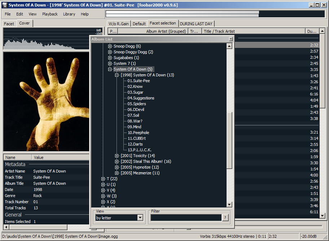Click the playlist scrollbar down arrow
Viewport: 329px width, 241px height.
[322, 215]
